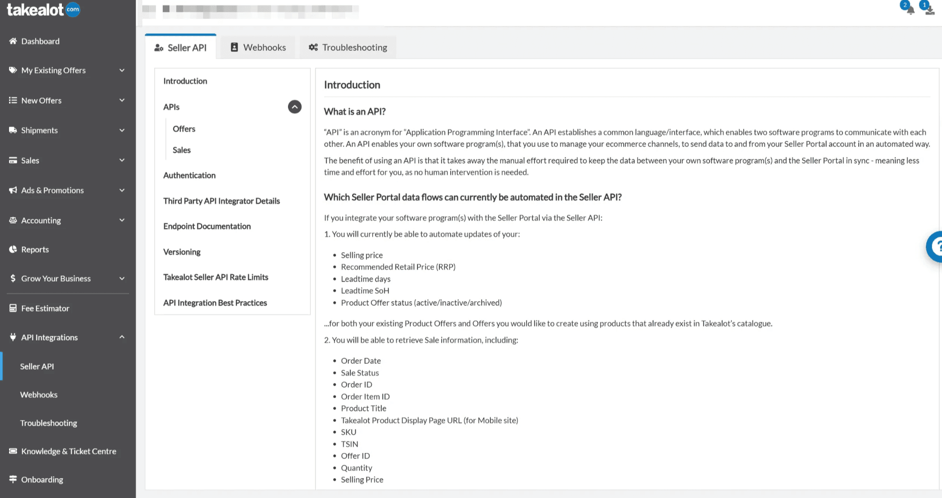This screenshot has width=942, height=498.
Task: Open the Endpoint Documentation page
Action: (207, 226)
